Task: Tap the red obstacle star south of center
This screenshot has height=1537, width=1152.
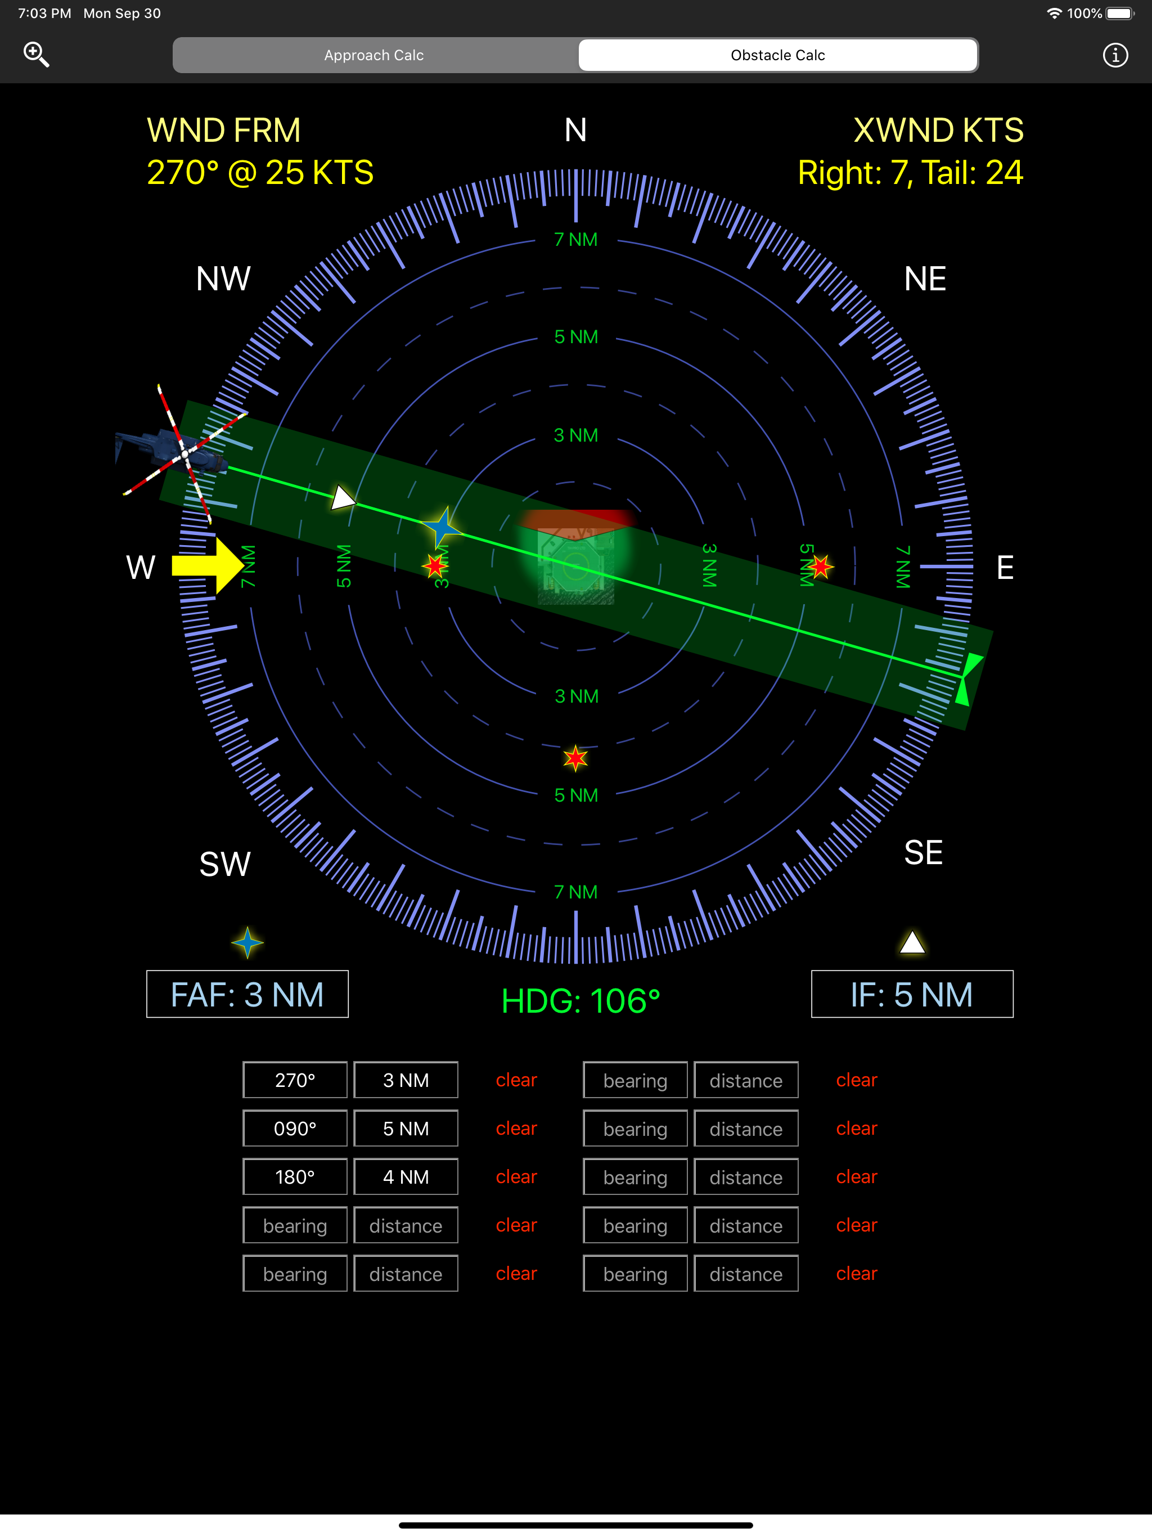Action: point(575,758)
